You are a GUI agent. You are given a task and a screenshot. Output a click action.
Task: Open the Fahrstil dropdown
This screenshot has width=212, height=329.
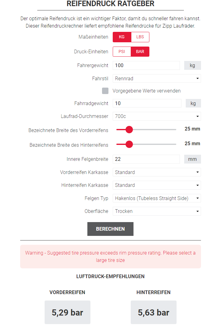(157, 78)
